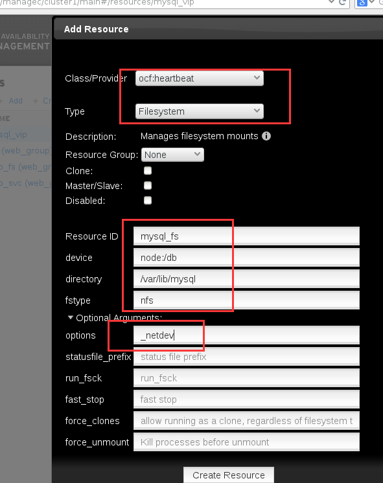Open the Resource Group None dropdown
Image resolution: width=383 pixels, height=483 pixels.
pyautogui.click(x=172, y=155)
